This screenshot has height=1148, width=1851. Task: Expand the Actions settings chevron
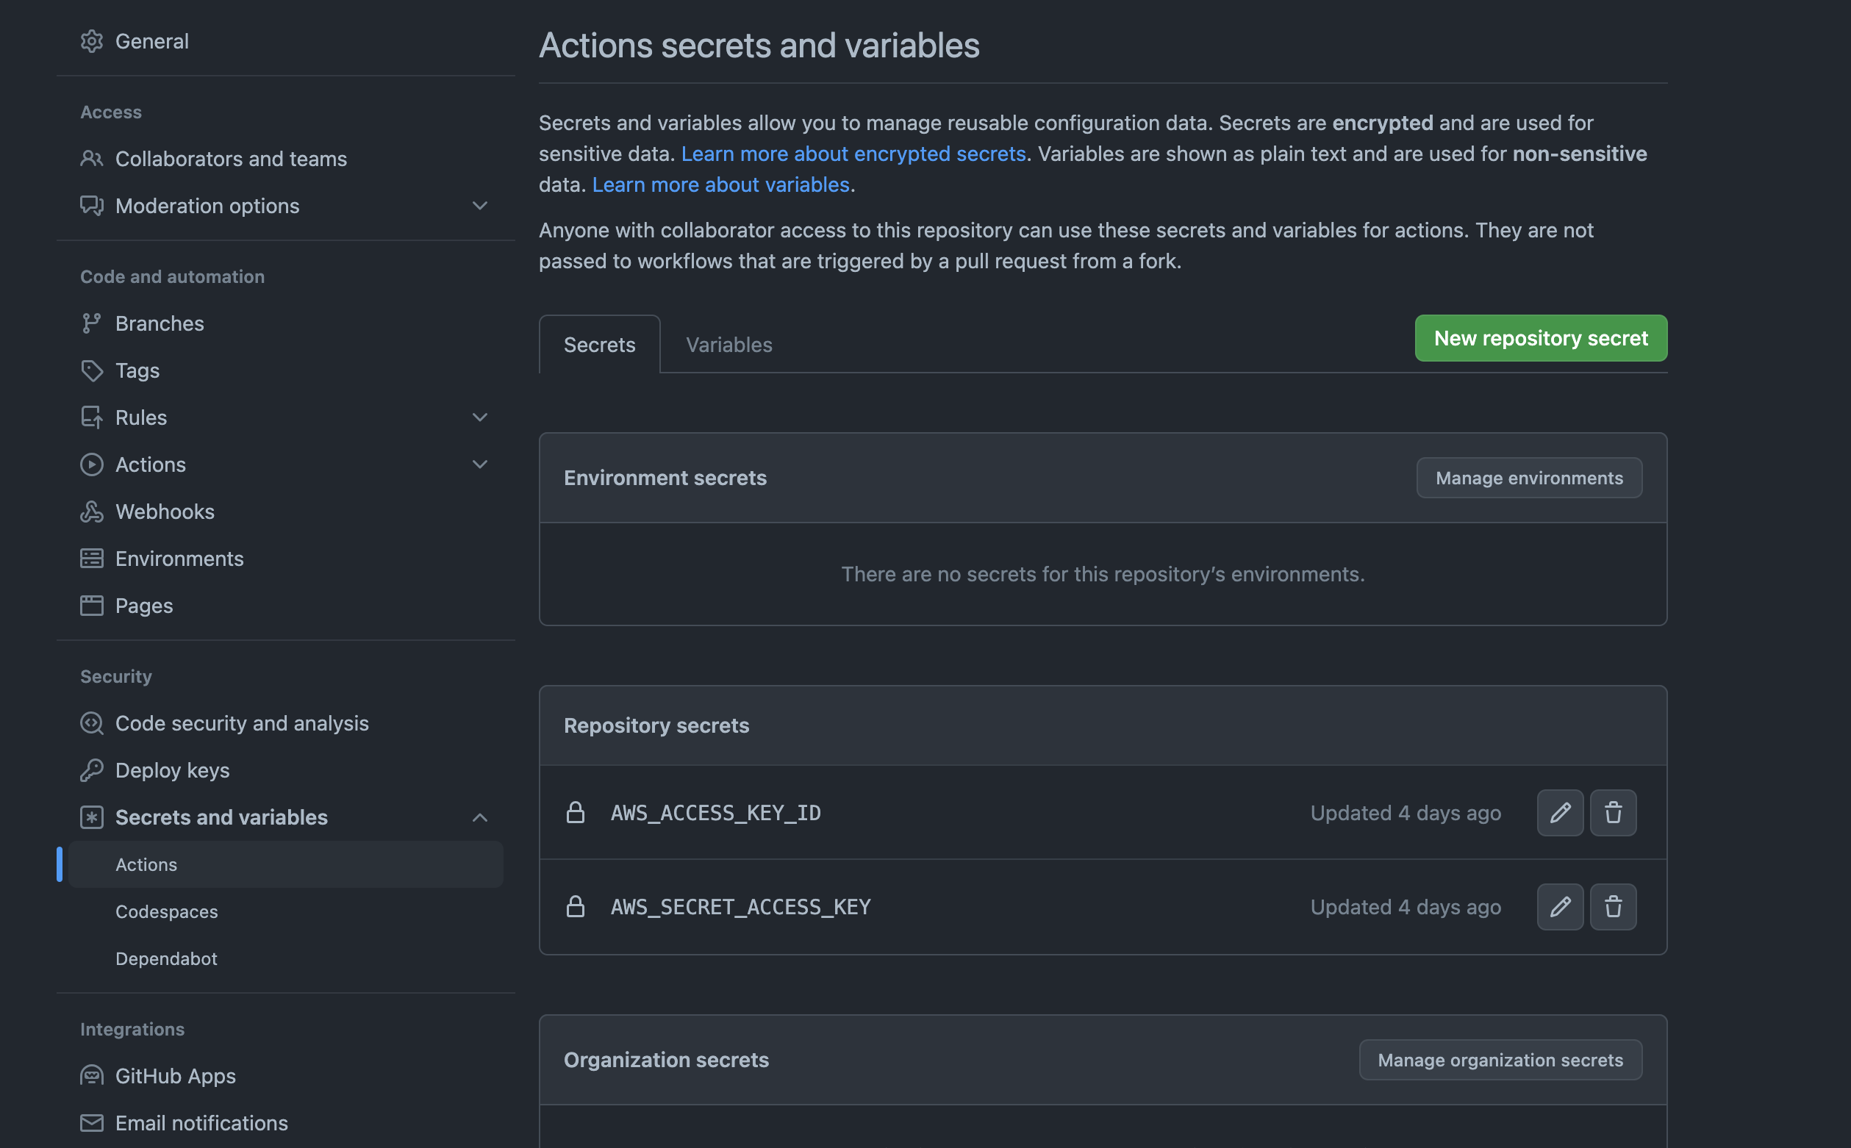[480, 464]
